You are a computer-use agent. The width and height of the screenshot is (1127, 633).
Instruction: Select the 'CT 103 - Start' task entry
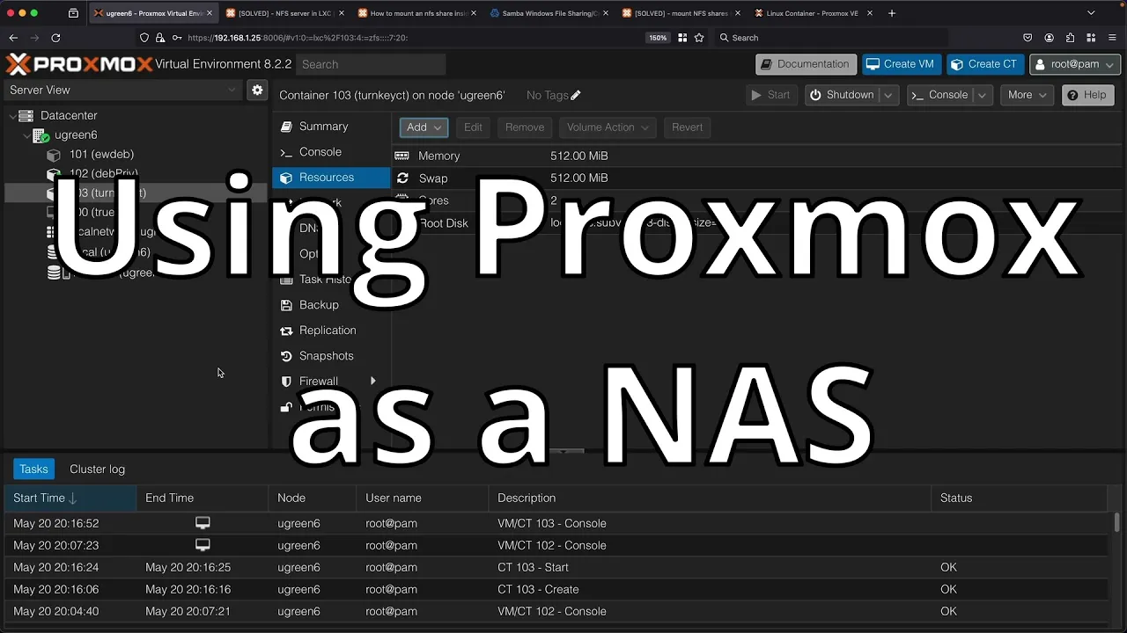point(556,567)
